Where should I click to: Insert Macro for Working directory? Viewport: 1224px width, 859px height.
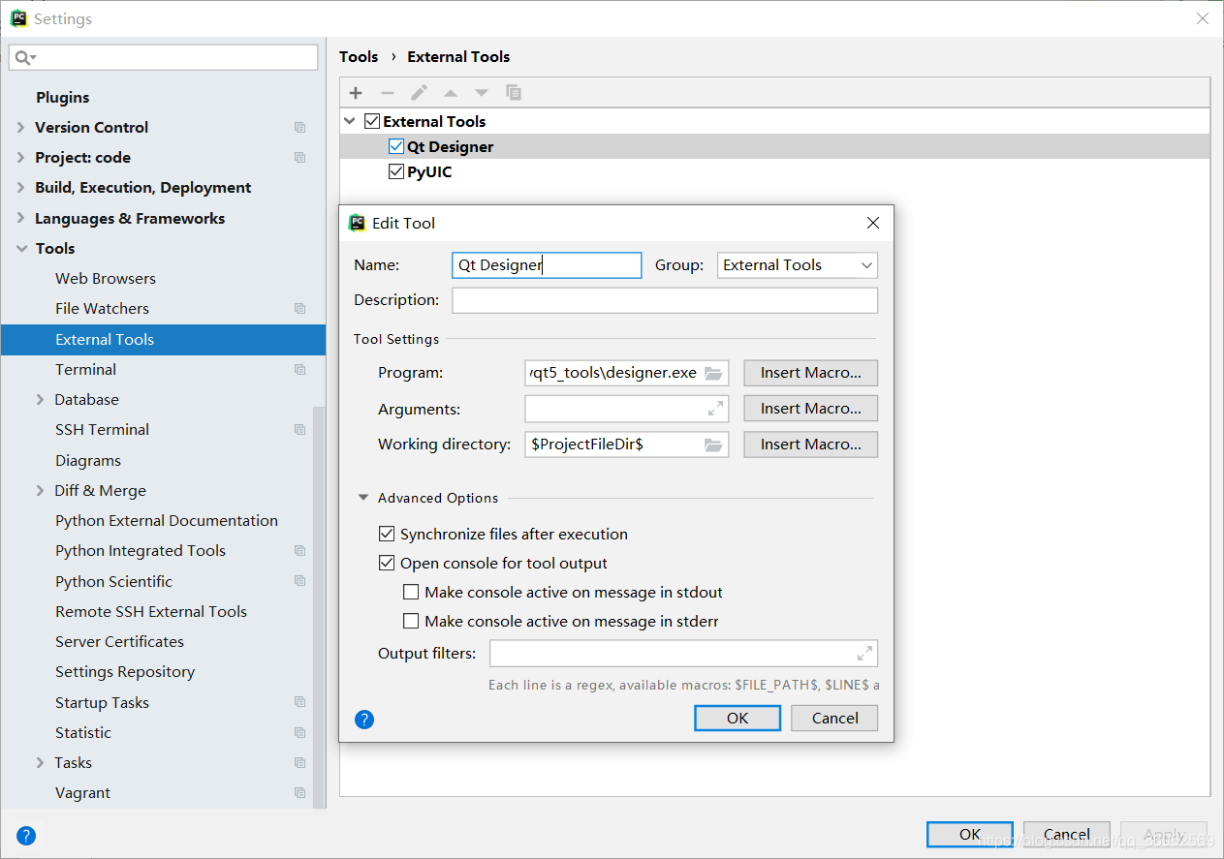[x=811, y=445]
